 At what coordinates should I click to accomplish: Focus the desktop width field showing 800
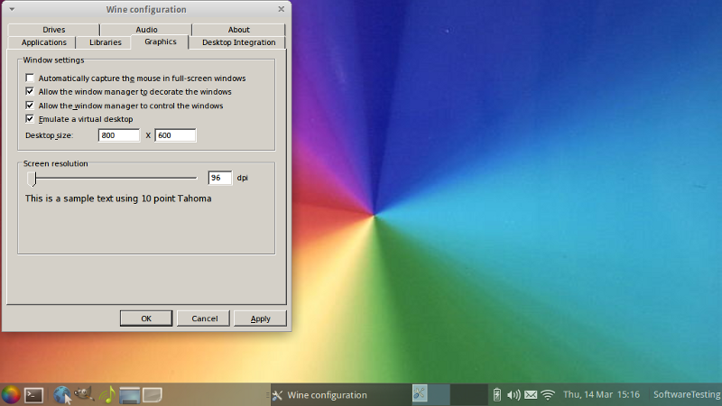coord(119,135)
